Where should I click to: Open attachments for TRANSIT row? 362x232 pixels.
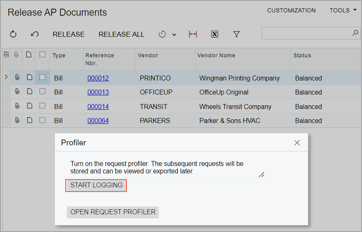click(x=17, y=106)
